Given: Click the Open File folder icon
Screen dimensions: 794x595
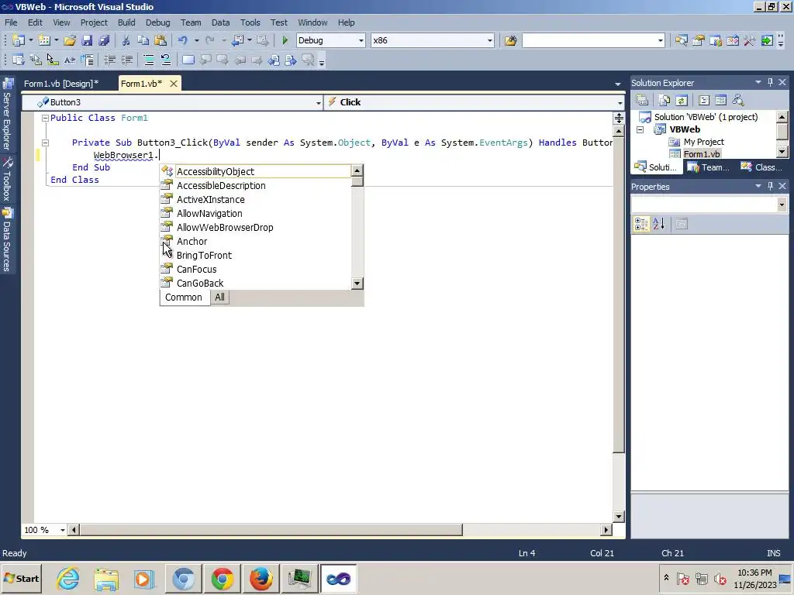Looking at the screenshot, I should pos(70,40).
